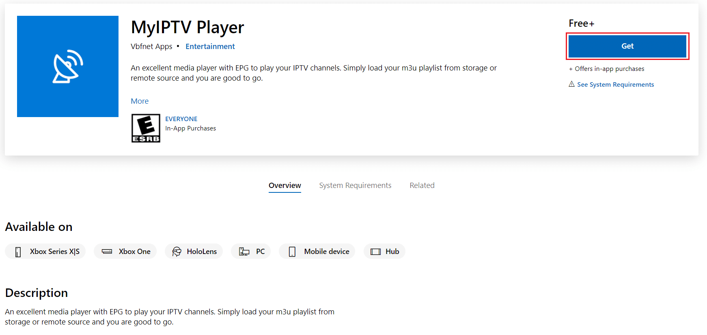Click the Get button to install

tap(627, 46)
